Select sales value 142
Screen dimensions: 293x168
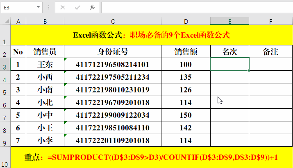pos(186,128)
